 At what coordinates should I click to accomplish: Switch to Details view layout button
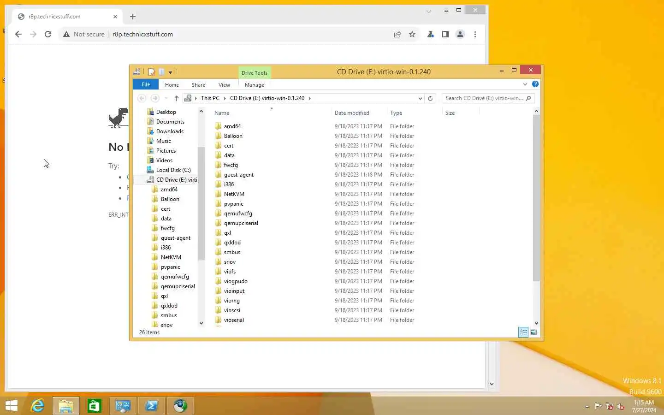click(x=523, y=332)
